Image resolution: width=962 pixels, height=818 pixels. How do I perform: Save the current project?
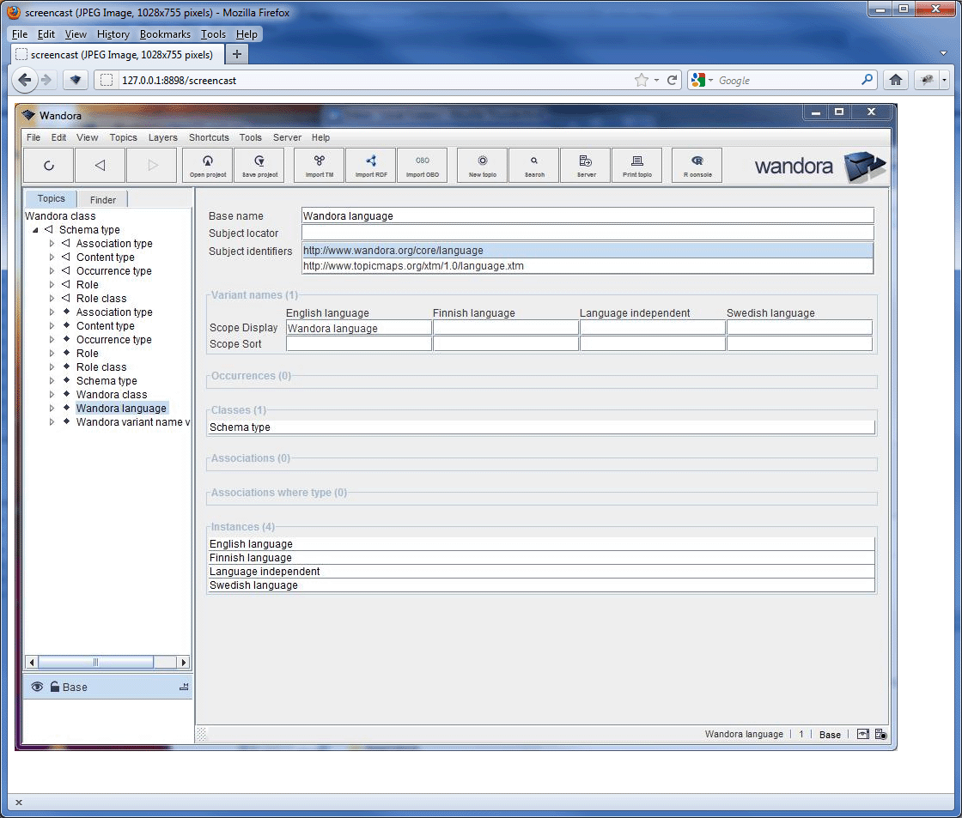(259, 165)
